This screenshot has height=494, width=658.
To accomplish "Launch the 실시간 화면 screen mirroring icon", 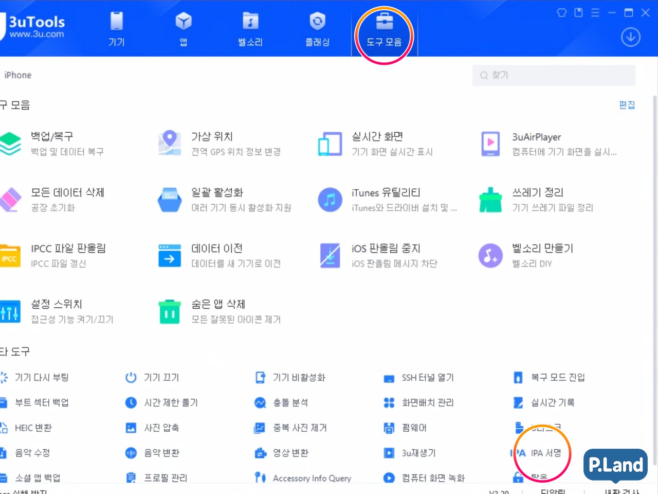I will click(330, 144).
